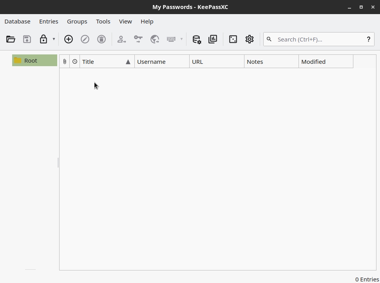Sort entries by Title column
380x283 pixels.
point(107,61)
